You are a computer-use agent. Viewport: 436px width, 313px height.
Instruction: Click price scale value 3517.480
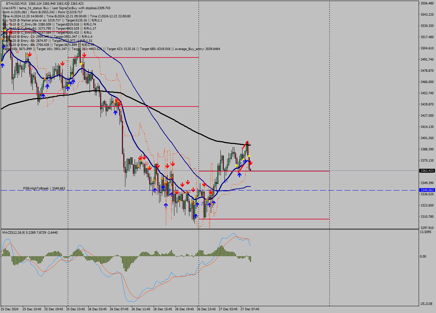click(x=427, y=37)
